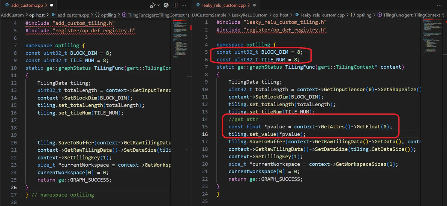
Task: Click the C++ file icon on leaky_relu_custom.cpp tab
Action: 198,5
